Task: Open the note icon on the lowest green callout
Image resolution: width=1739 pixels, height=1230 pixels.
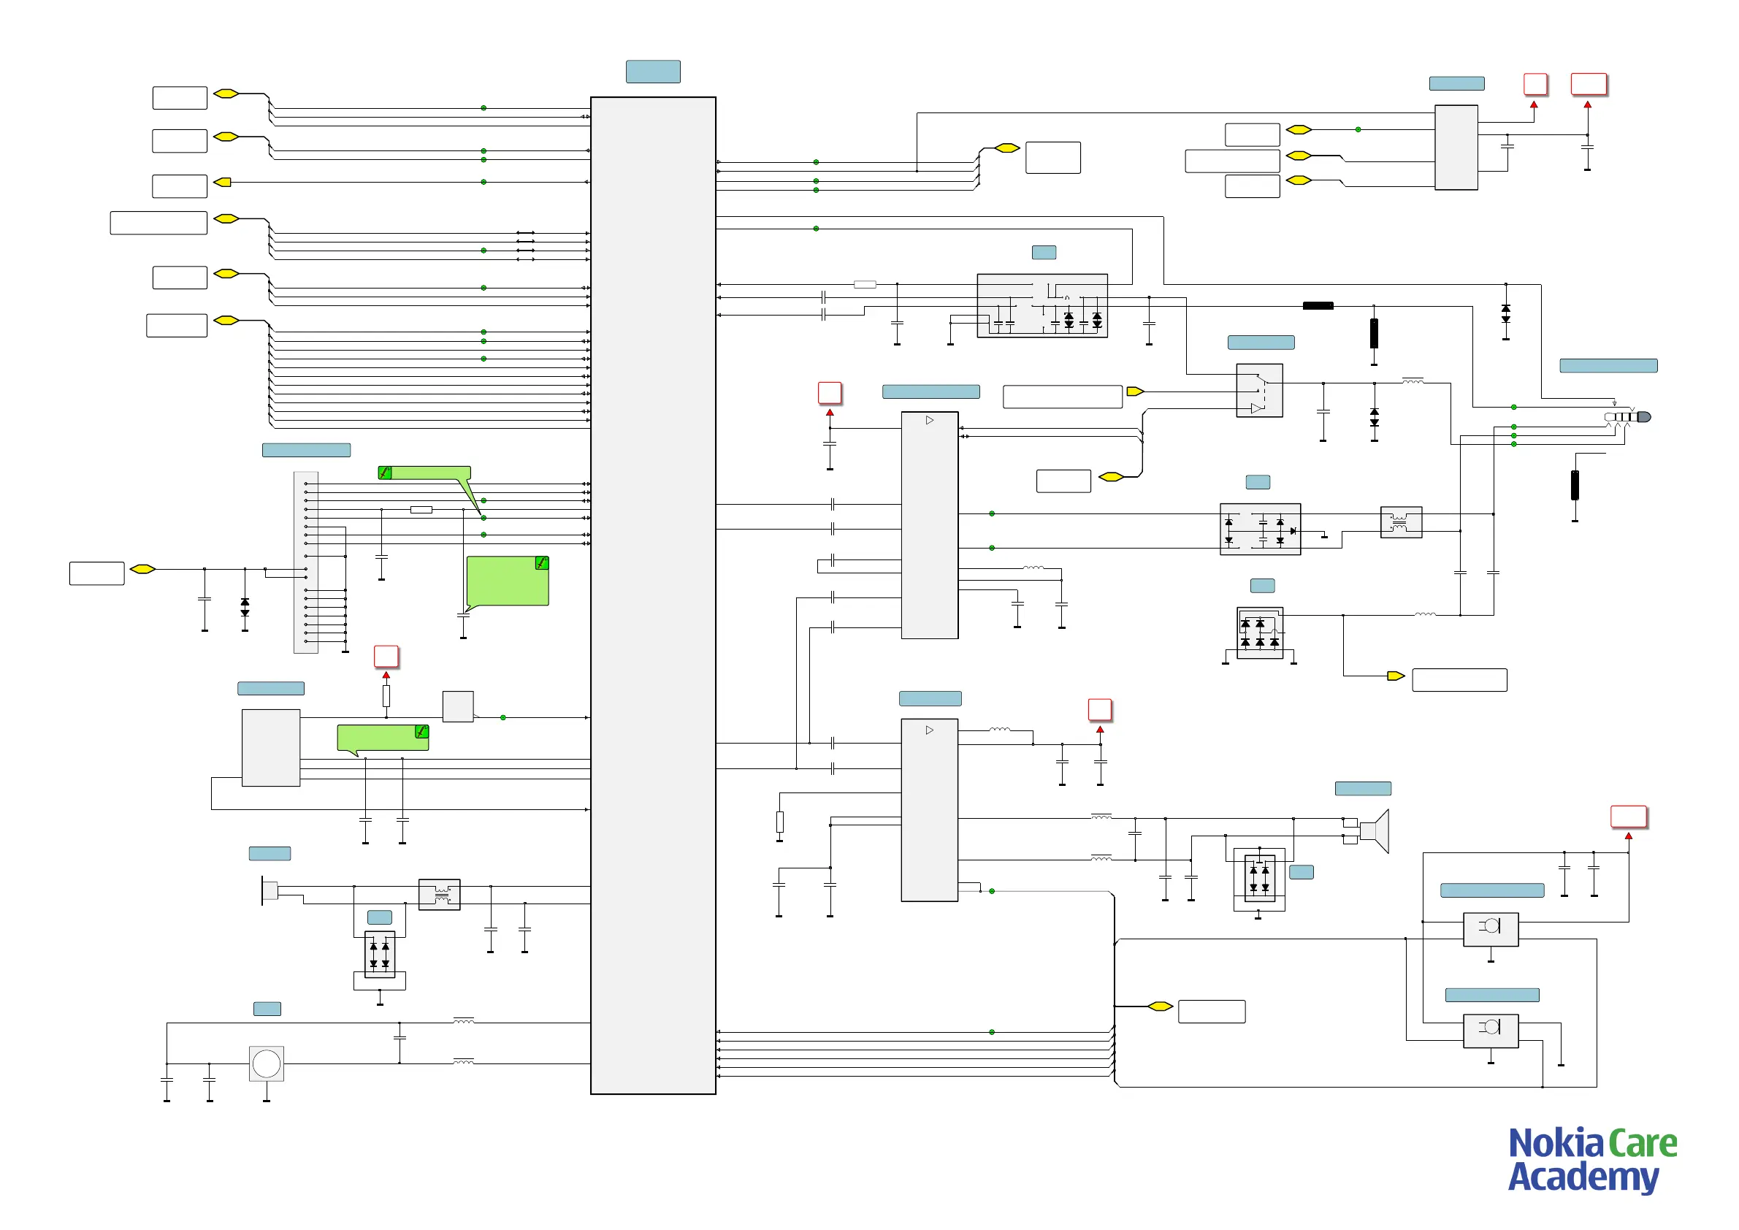Action: 422,732
